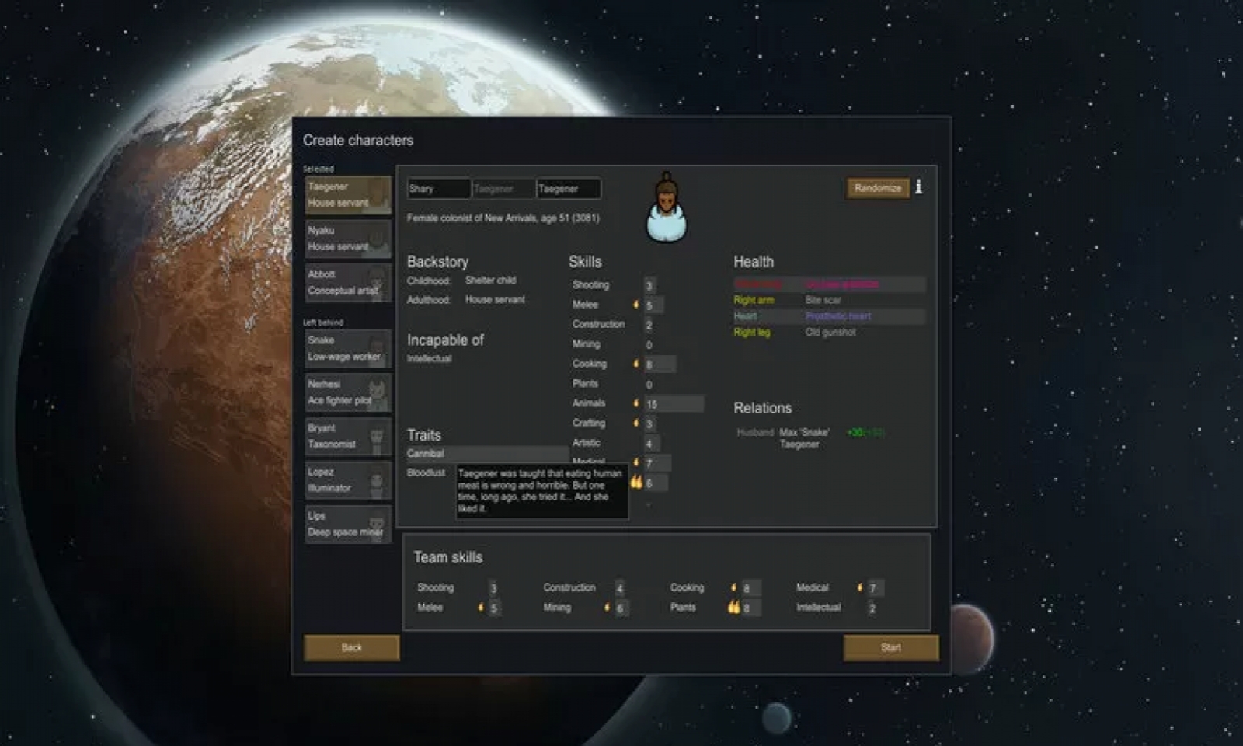The height and width of the screenshot is (746, 1243).
Task: Randomize the current character
Action: coord(878,188)
